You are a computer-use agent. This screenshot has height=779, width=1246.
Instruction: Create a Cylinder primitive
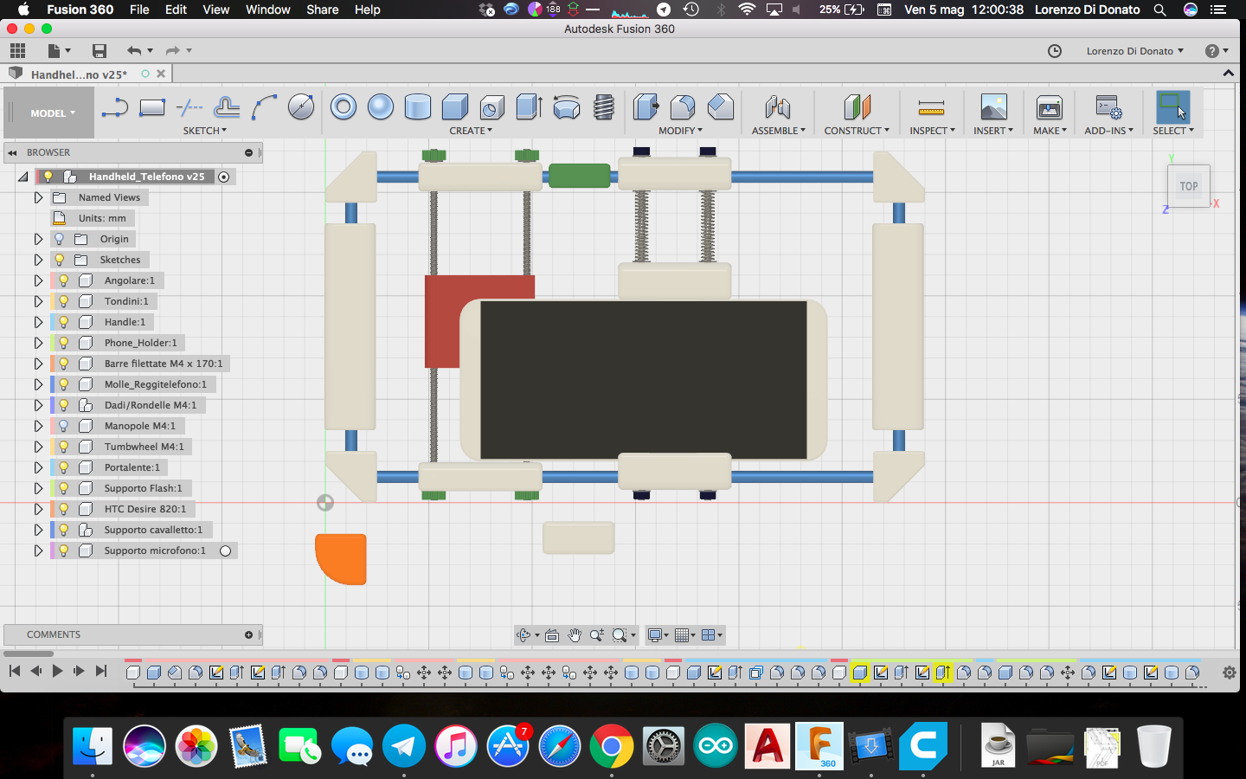pyautogui.click(x=418, y=107)
